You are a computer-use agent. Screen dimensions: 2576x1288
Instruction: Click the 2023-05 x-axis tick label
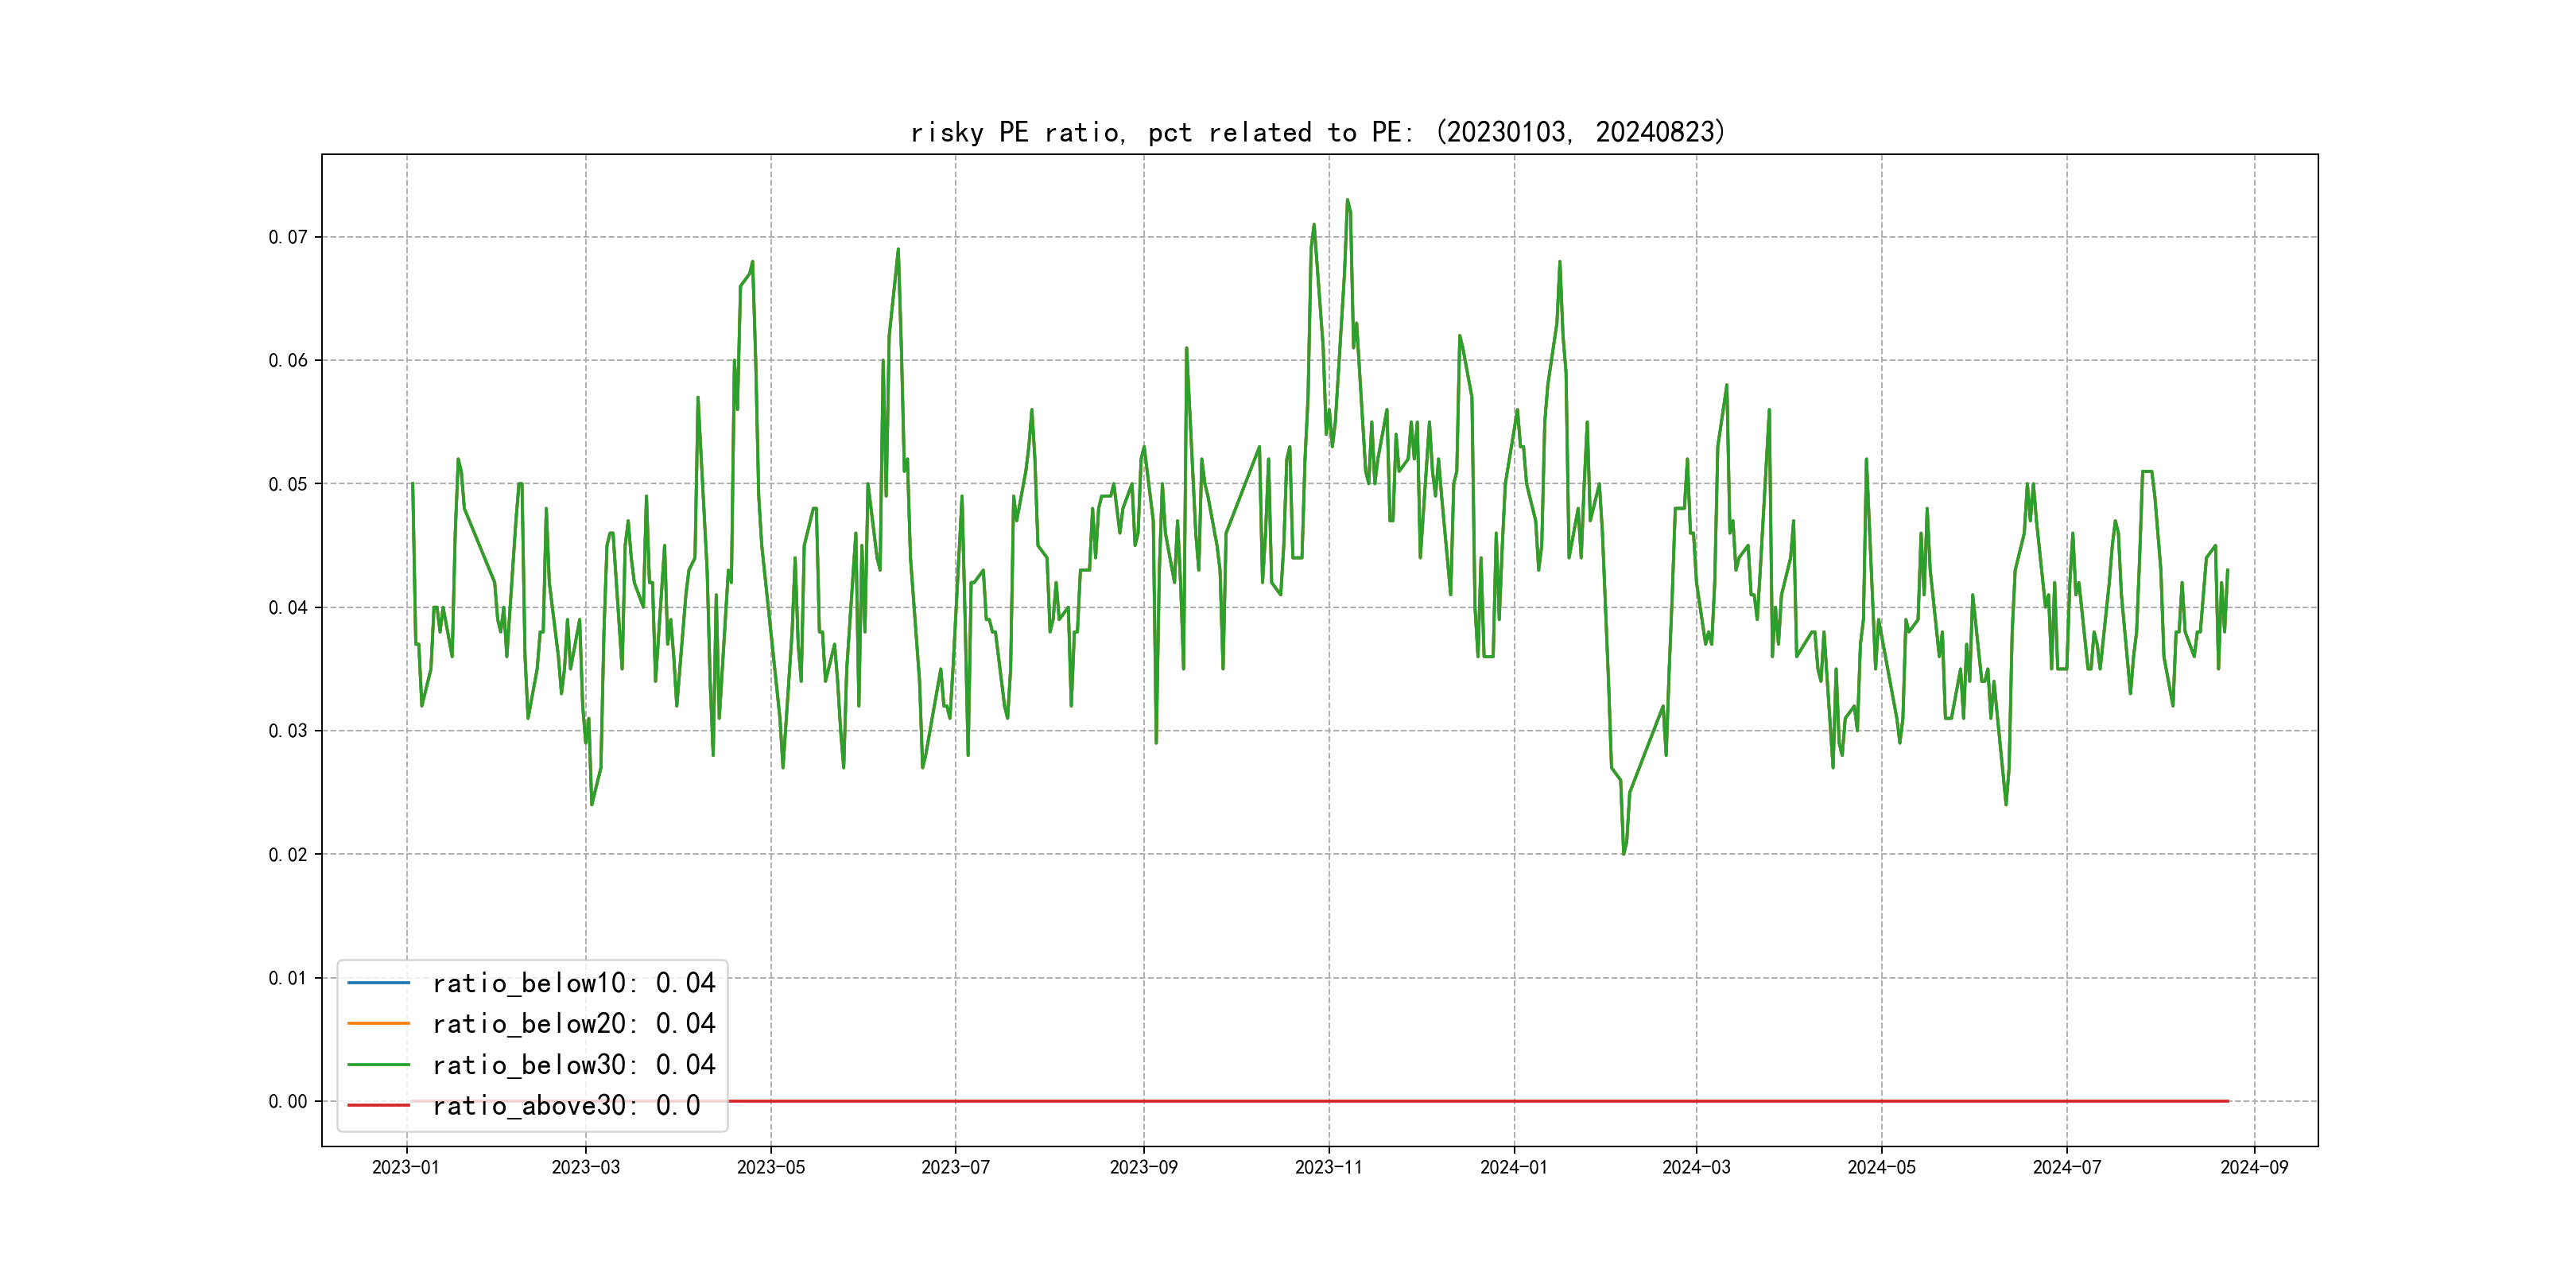tap(770, 1167)
